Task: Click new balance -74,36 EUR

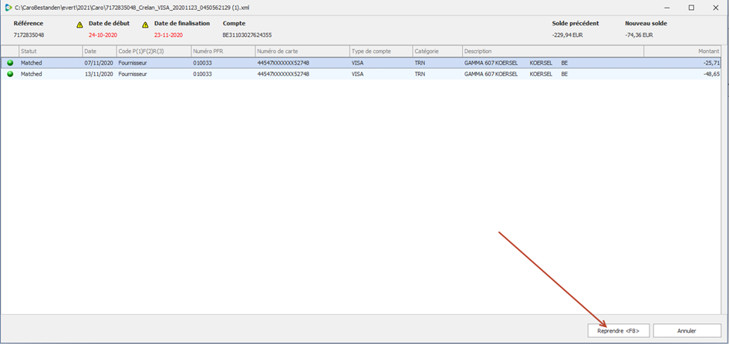Action: (640, 35)
